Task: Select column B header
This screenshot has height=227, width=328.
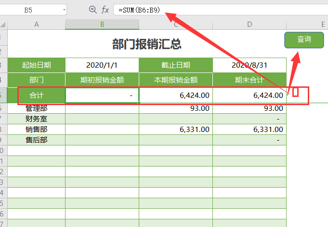Action: 102,24
